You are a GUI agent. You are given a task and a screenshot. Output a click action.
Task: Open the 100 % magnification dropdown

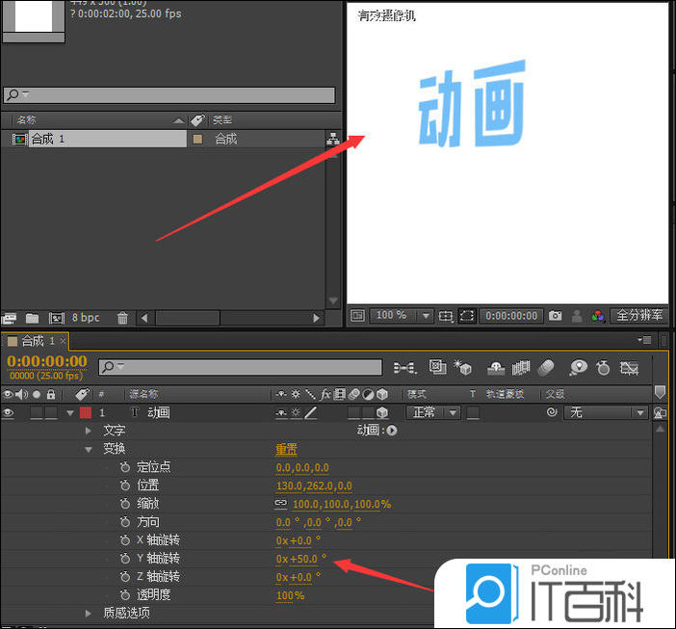pyautogui.click(x=402, y=316)
